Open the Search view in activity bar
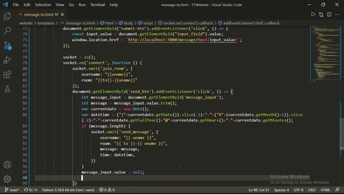344x194 pixels. coord(7,31)
